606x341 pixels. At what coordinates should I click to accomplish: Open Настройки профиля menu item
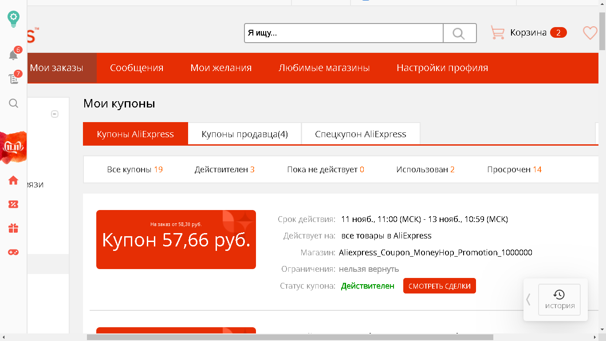(x=442, y=68)
